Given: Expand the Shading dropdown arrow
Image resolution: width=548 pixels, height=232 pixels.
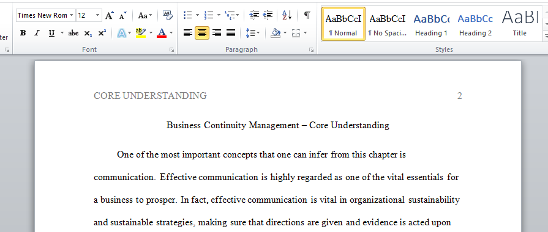Looking at the screenshot, I should [285, 33].
